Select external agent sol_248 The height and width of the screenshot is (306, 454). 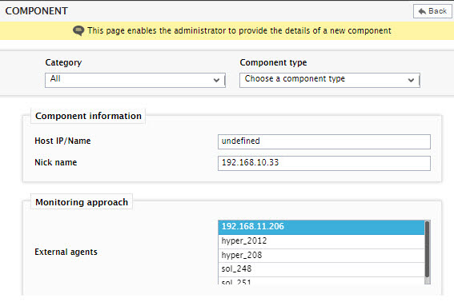(x=321, y=269)
